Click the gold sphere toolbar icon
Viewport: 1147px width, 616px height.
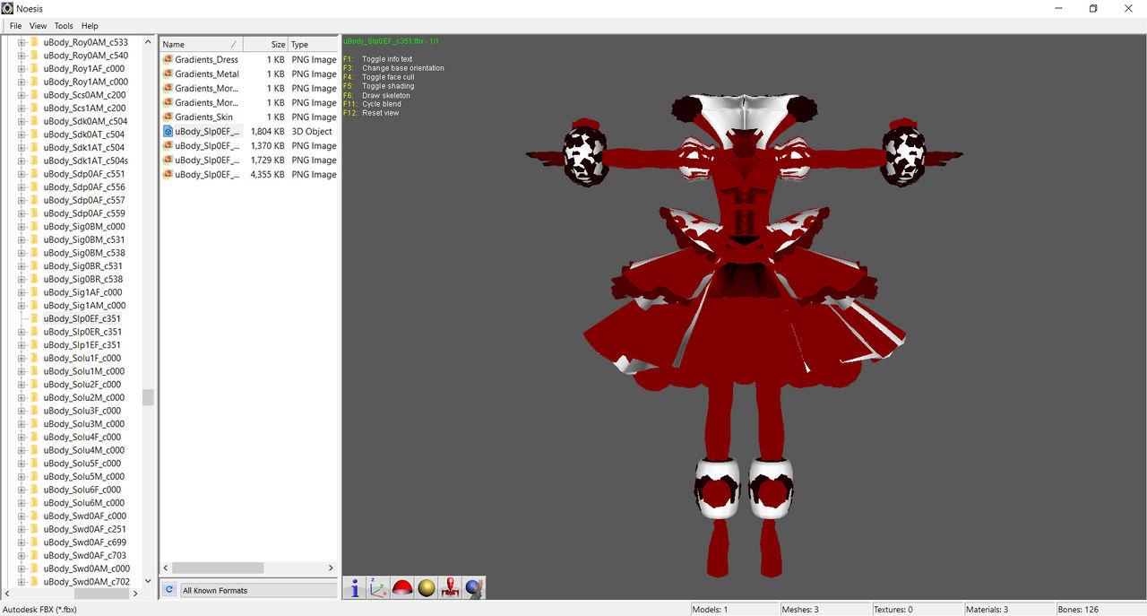click(x=427, y=588)
